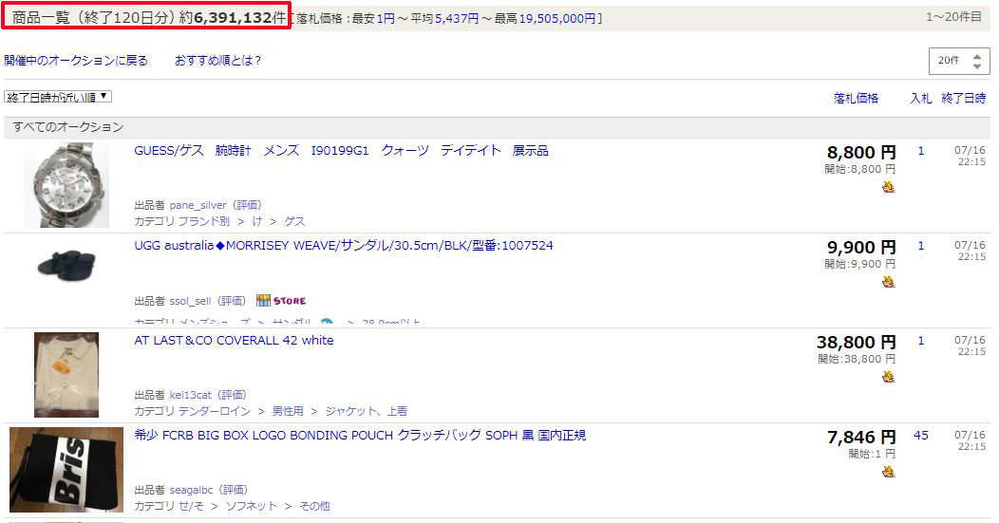Click bid count 1 for UGG sandal

click(920, 245)
